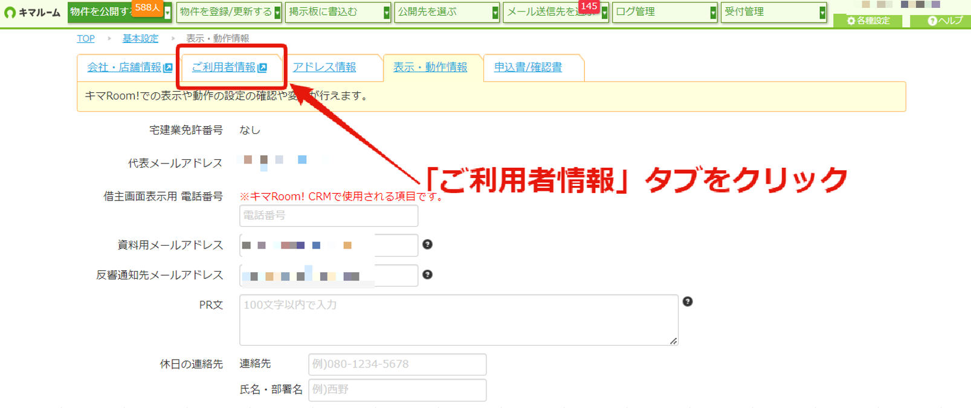Viewport: 971px width, 408px height.
Task: Expand the 物件を登録/更新する dropdown arrow
Action: (277, 13)
